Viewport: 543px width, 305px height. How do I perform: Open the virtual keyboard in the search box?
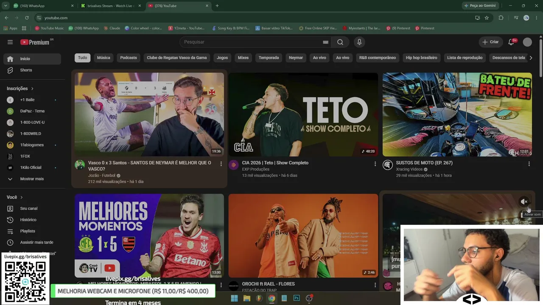(325, 42)
